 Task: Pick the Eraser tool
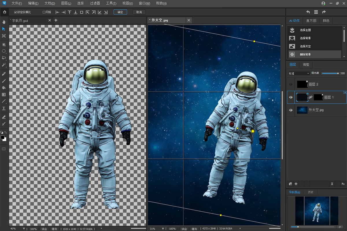4,117
